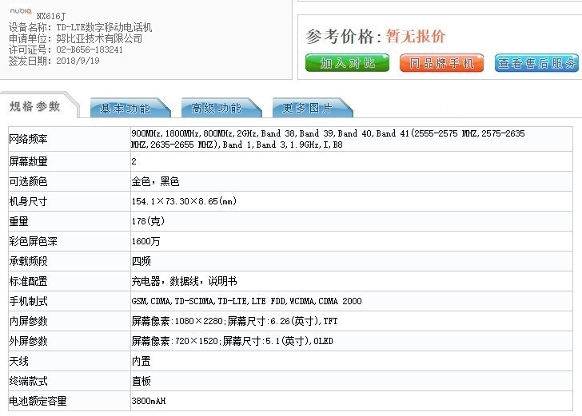582x416 pixels.
Task: Click the 查看售后服务 blue button
Action: (536, 63)
